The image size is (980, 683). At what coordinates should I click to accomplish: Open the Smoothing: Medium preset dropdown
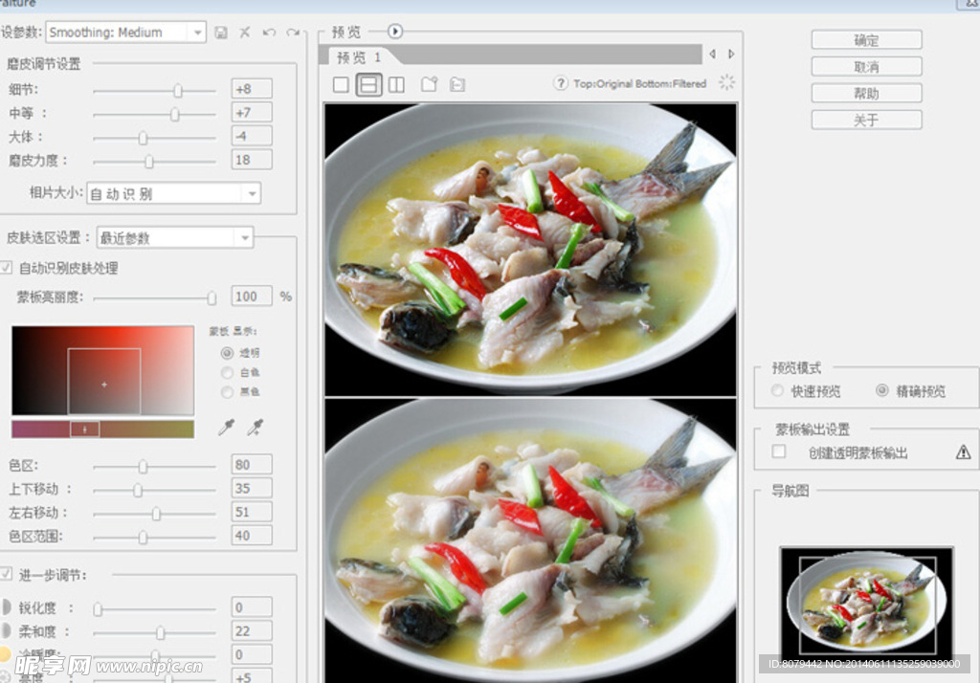125,33
